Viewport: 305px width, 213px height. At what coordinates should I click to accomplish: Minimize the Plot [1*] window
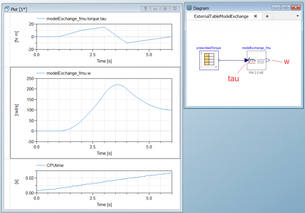(x=155, y=9)
